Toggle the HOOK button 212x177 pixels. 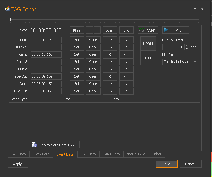point(148,58)
